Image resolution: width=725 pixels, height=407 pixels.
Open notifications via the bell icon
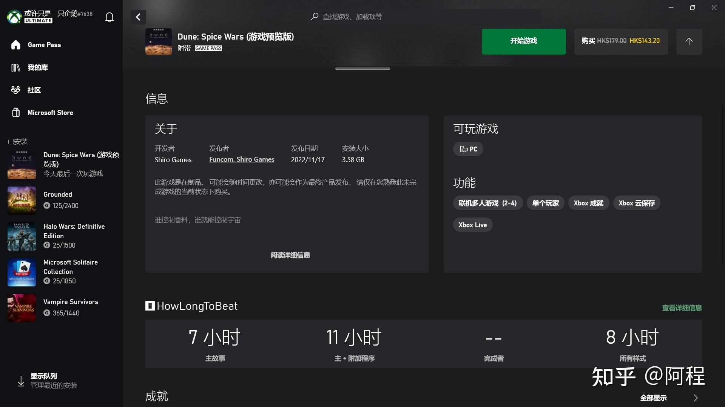109,17
